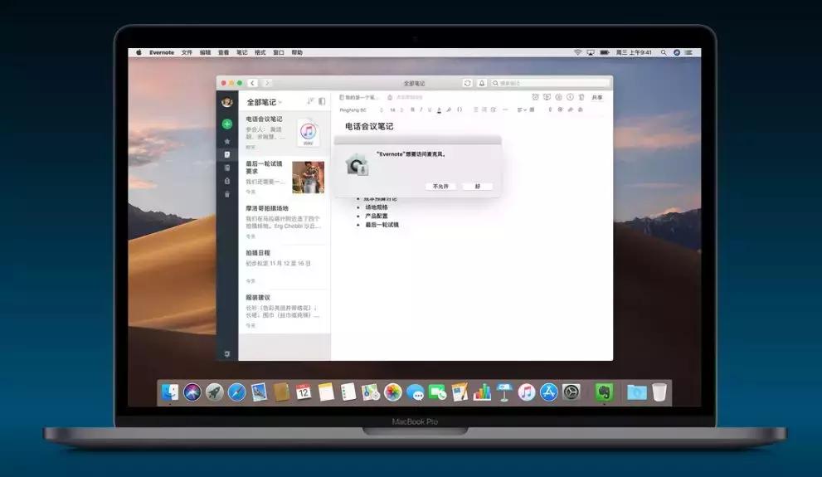The width and height of the screenshot is (822, 477).
Task: Open the WAV audio attachment thumbnail
Action: click(309, 133)
